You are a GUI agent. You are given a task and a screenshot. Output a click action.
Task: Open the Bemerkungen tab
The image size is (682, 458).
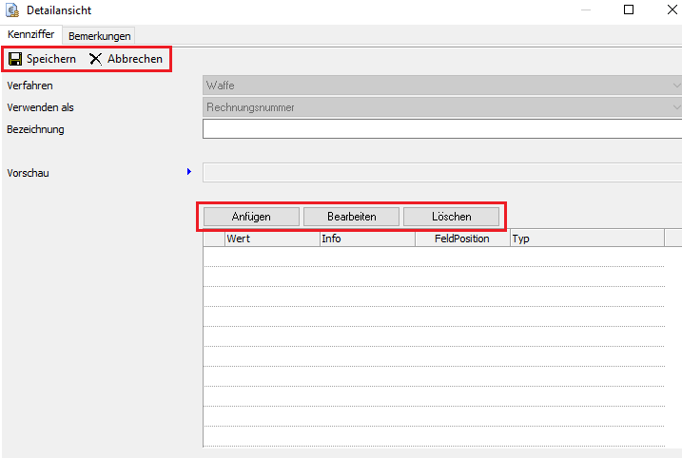click(99, 35)
